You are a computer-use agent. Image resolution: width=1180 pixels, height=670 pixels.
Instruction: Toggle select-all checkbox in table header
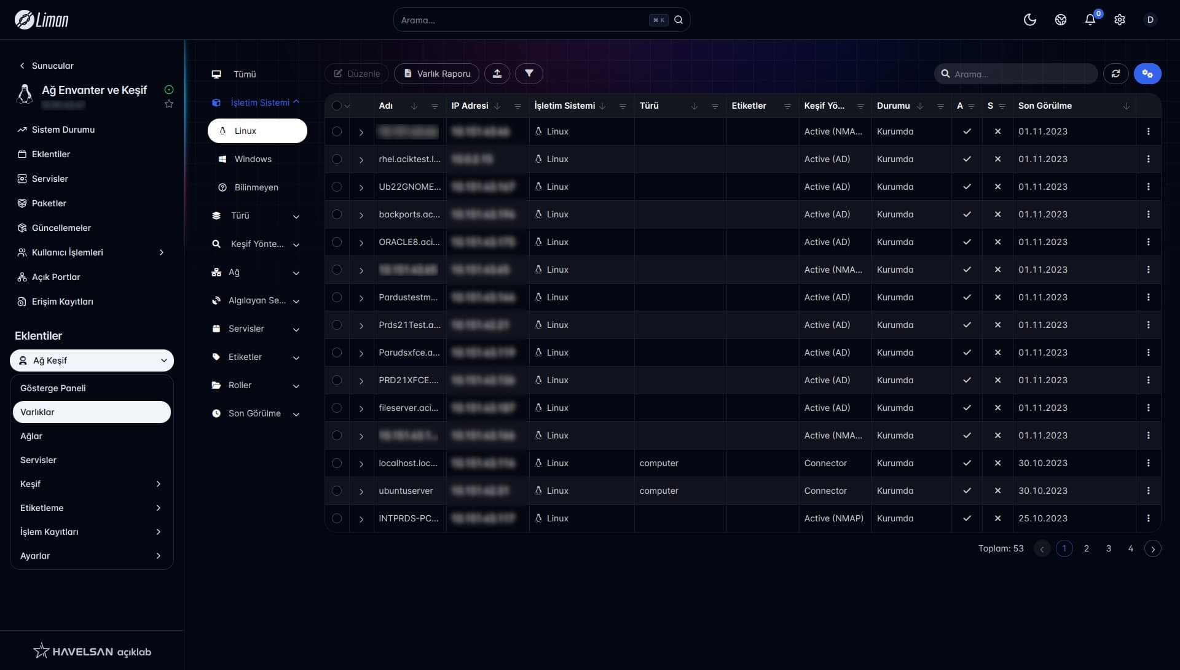(336, 106)
